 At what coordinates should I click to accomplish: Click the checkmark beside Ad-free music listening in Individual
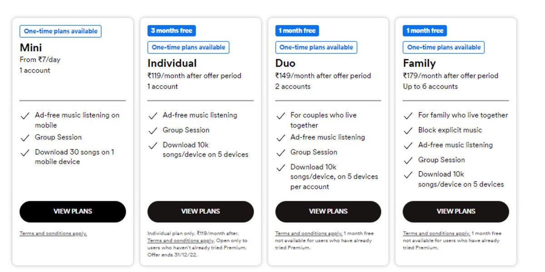point(153,116)
